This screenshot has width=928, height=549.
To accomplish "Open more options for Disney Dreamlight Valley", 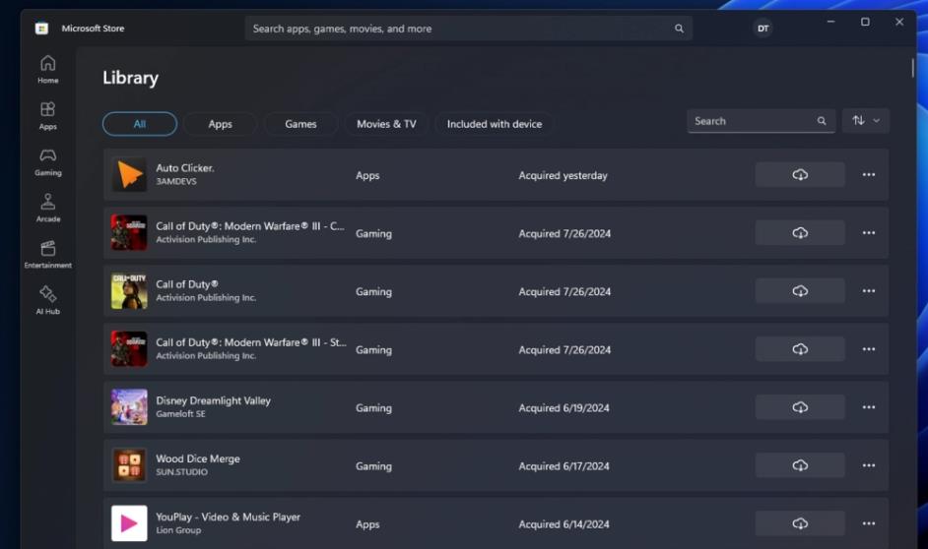I will tap(868, 407).
